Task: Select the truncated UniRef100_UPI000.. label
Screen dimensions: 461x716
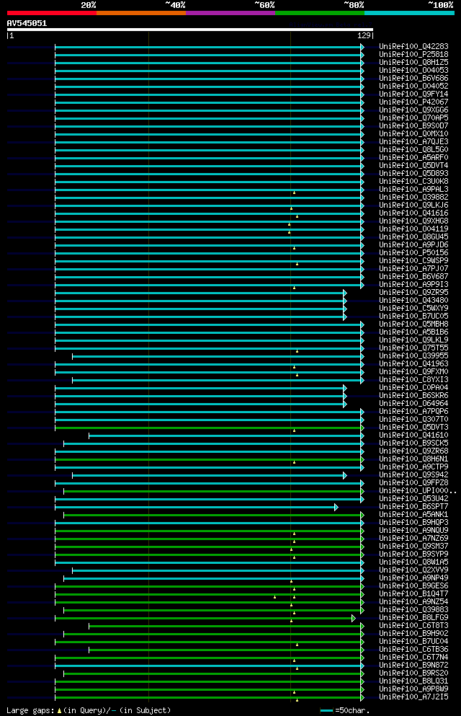Action: click(x=418, y=491)
